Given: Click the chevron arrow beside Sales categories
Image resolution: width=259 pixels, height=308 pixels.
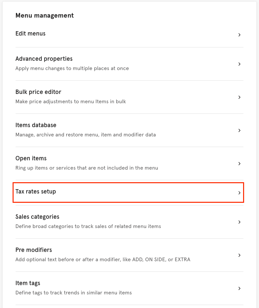Looking at the screenshot, I should point(239,222).
